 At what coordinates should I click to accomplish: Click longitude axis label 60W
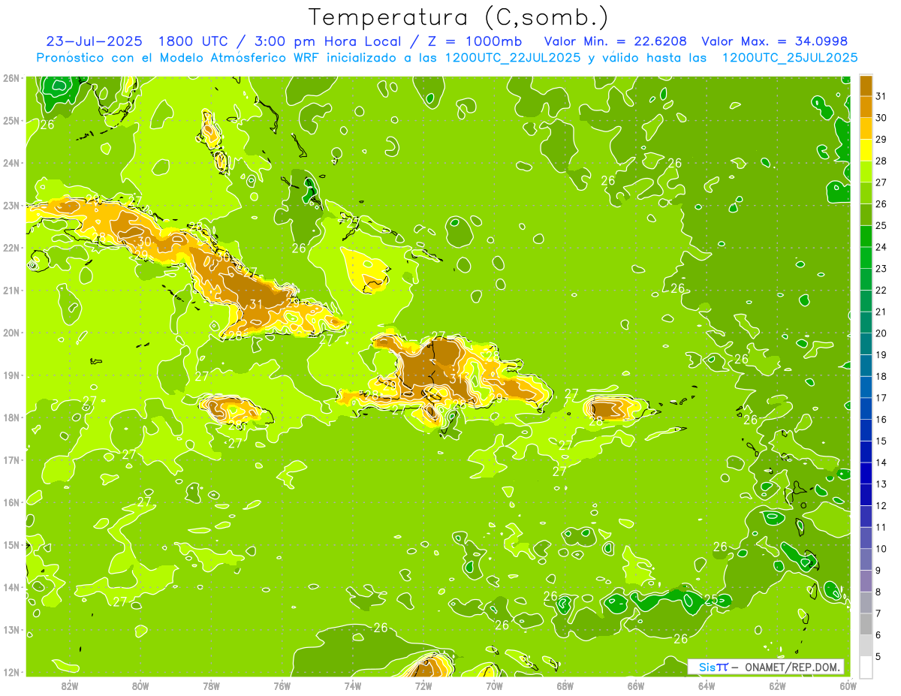click(x=847, y=685)
